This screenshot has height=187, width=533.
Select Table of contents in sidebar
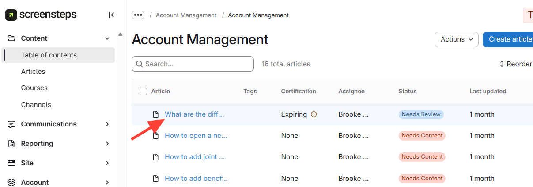[49, 55]
